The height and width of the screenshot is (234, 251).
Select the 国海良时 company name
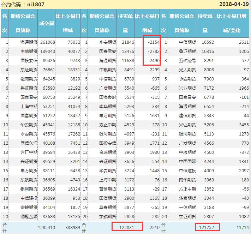[x=108, y=97]
